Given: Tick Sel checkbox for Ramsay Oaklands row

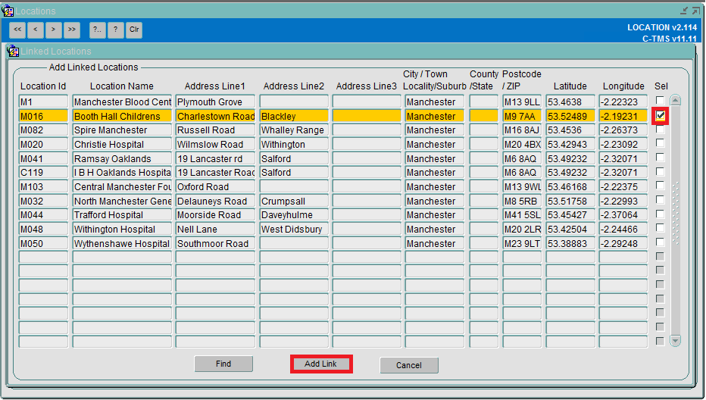Looking at the screenshot, I should click(x=660, y=158).
